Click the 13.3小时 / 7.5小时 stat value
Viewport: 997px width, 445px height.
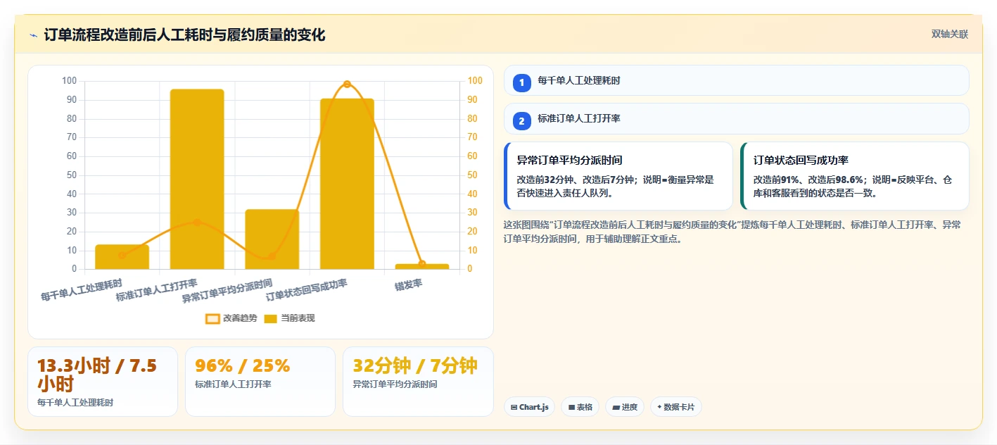(x=97, y=375)
